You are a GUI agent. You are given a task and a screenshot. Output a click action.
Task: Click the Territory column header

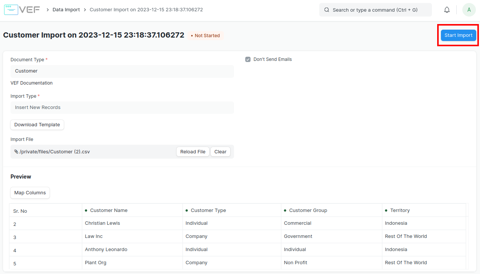424,210
